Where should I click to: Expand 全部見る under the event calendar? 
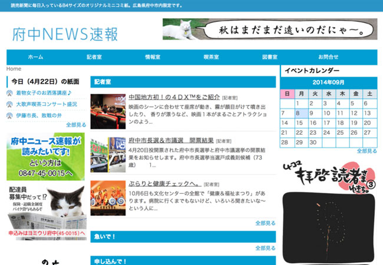pyautogui.click(x=367, y=151)
